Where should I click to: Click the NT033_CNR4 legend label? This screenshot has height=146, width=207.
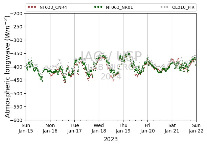[53, 7]
